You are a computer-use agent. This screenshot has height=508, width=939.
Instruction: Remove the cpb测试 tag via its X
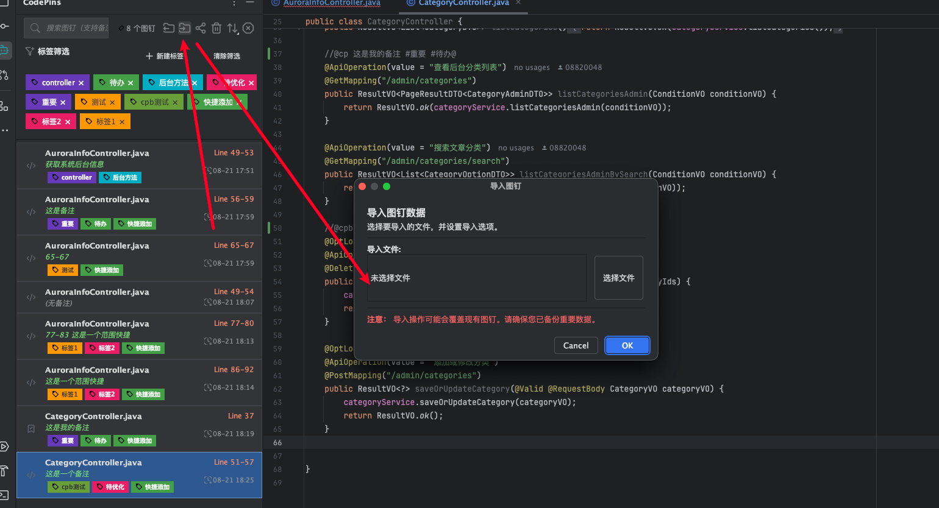(x=175, y=102)
